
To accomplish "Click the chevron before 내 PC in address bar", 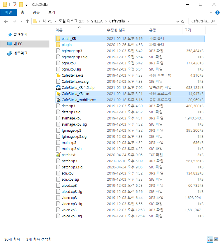I will [x=39, y=21].
